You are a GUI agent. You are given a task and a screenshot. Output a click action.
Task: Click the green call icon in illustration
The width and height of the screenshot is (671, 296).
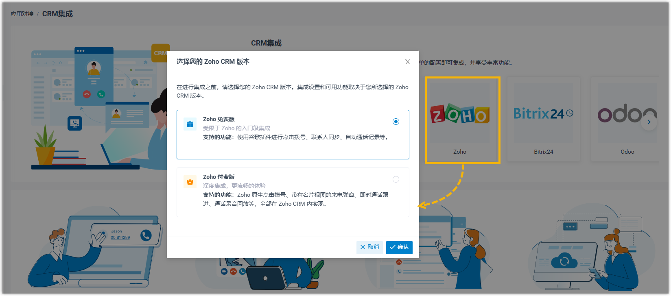(x=101, y=94)
